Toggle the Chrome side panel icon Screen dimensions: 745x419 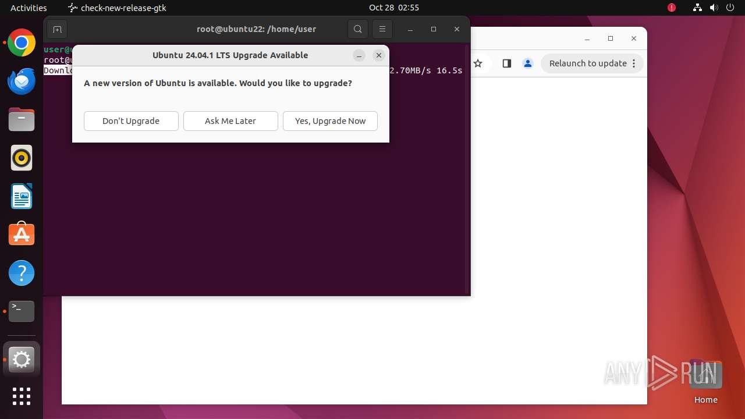pyautogui.click(x=506, y=63)
